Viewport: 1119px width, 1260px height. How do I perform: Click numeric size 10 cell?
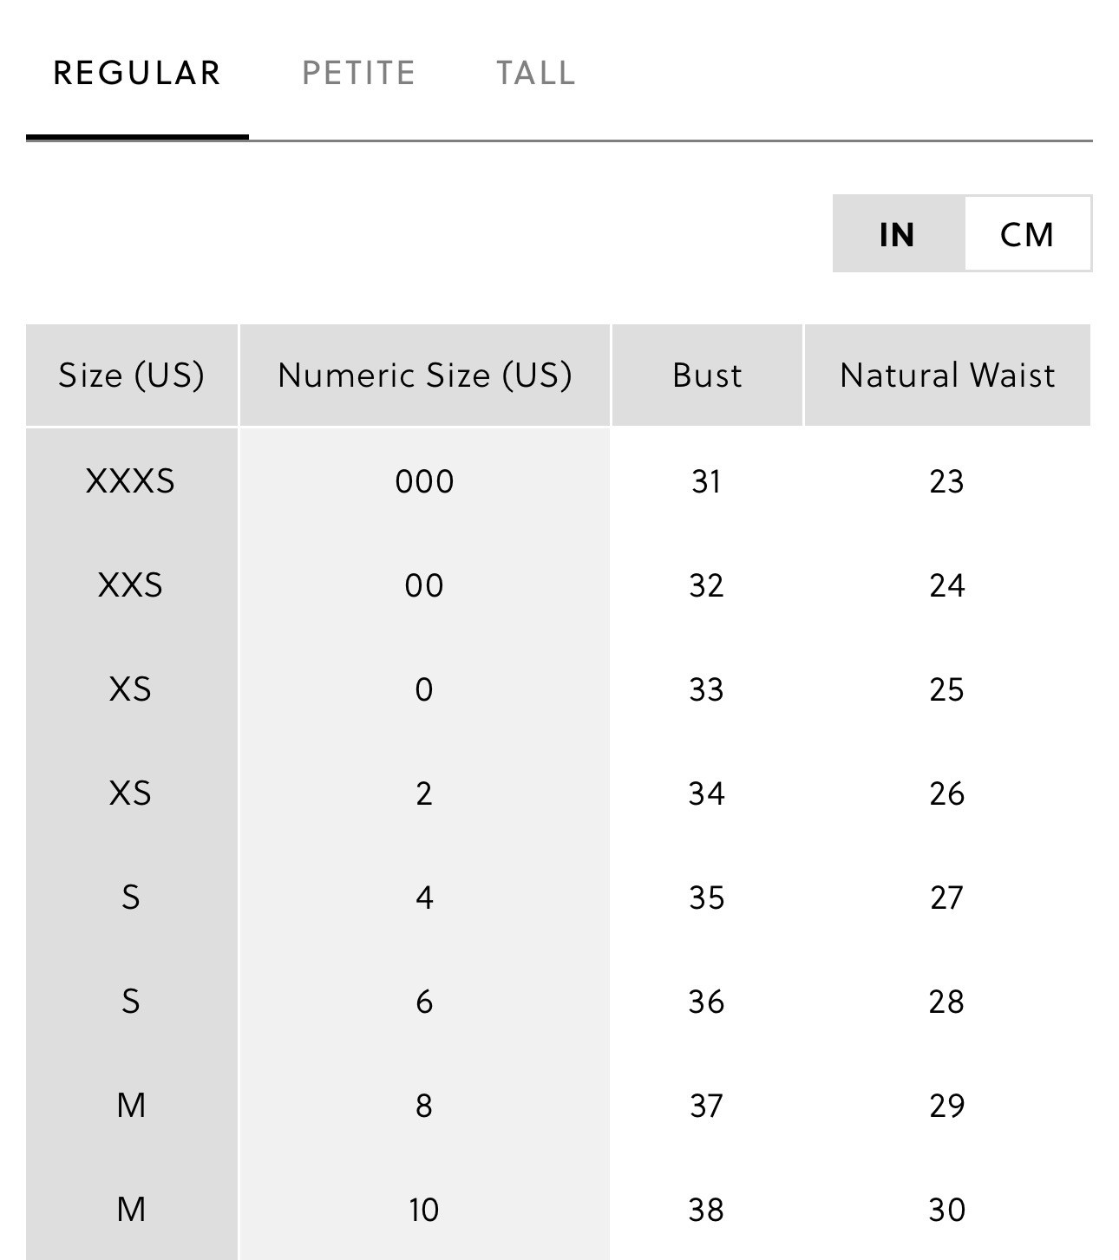pos(425,1210)
